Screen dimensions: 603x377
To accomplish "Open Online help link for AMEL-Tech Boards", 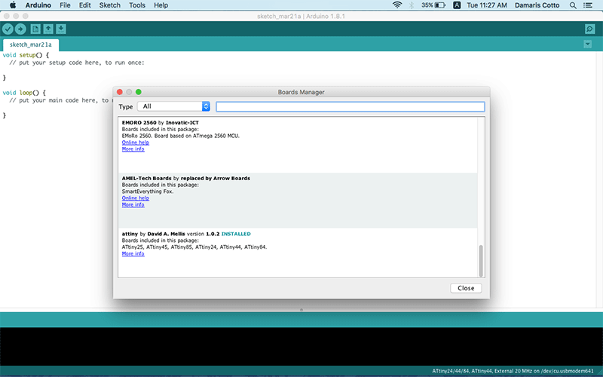I will point(136,198).
